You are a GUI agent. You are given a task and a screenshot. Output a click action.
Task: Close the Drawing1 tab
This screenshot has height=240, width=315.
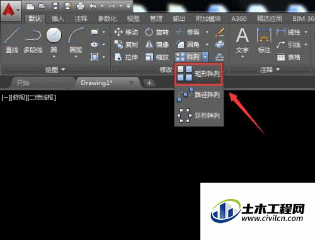click(x=131, y=83)
